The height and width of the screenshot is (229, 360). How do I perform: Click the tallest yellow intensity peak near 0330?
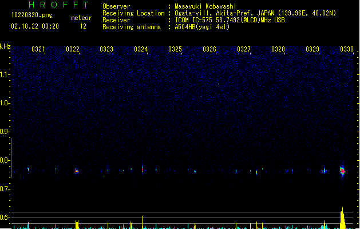pyautogui.click(x=342, y=218)
